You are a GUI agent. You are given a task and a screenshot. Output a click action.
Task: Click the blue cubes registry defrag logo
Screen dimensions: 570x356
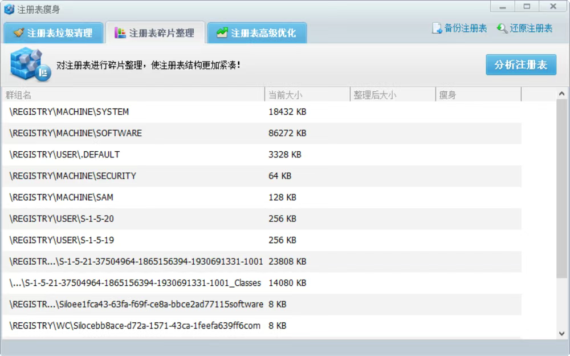pos(30,64)
